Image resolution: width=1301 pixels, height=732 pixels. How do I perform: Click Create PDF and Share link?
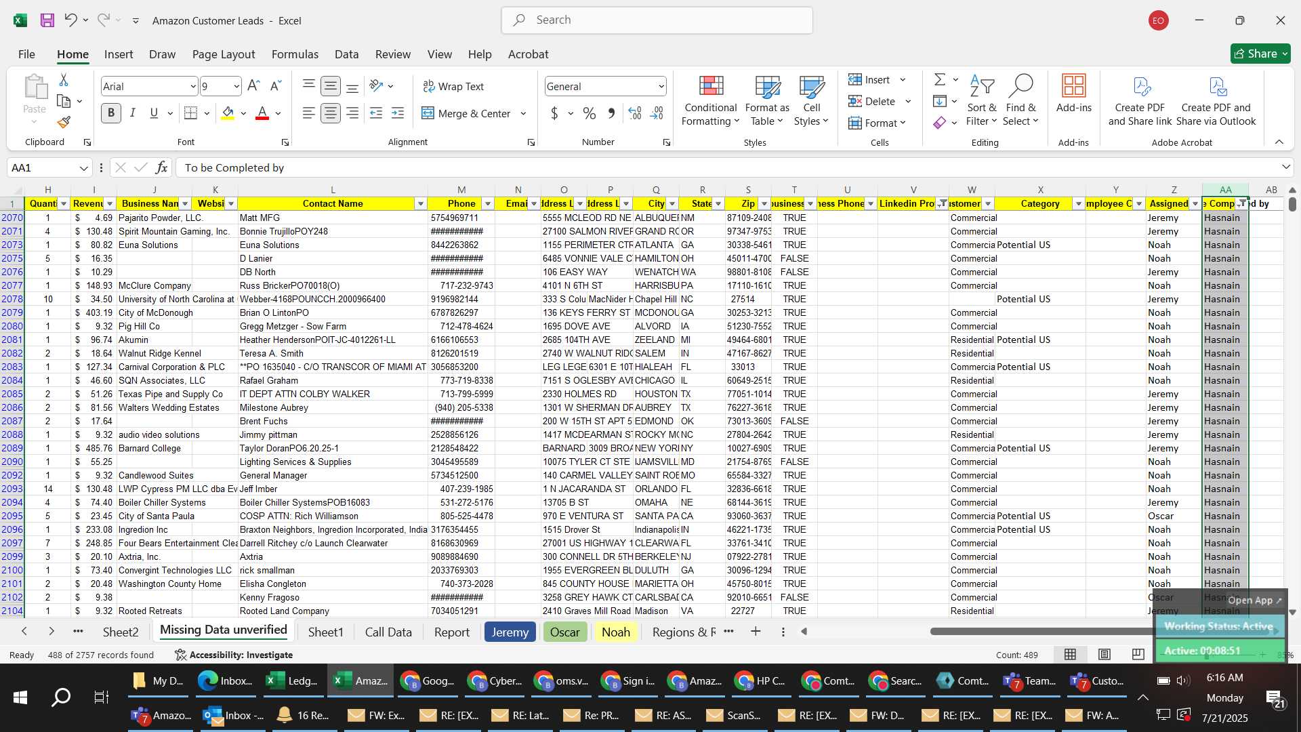(x=1140, y=100)
